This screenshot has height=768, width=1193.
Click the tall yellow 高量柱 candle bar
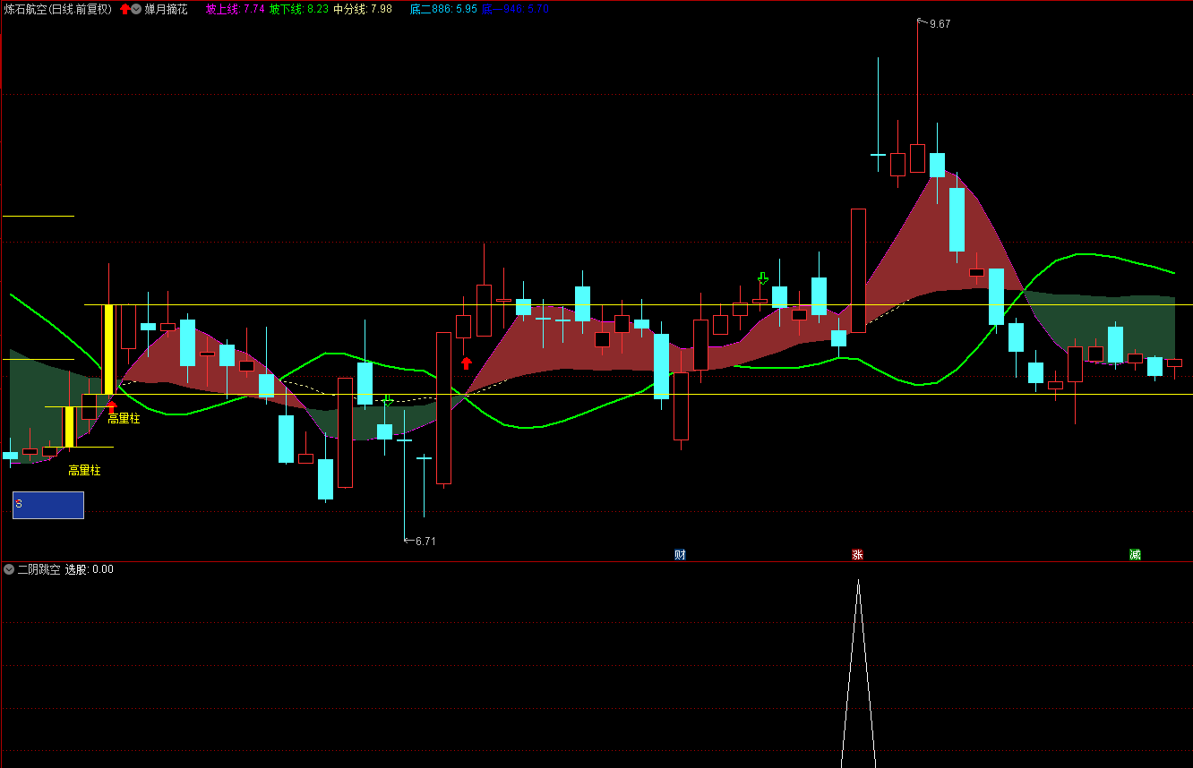pyautogui.click(x=108, y=349)
